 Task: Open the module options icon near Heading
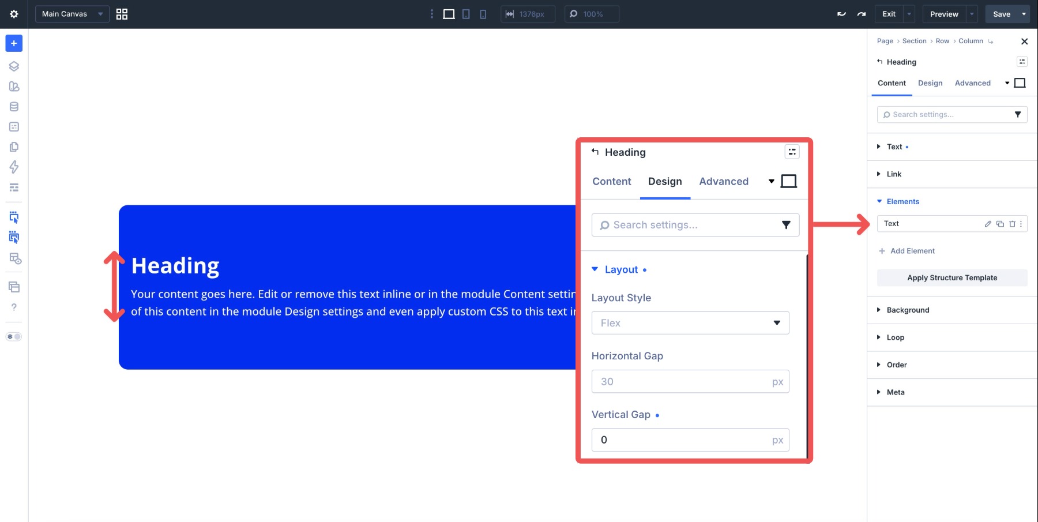pos(1022,62)
